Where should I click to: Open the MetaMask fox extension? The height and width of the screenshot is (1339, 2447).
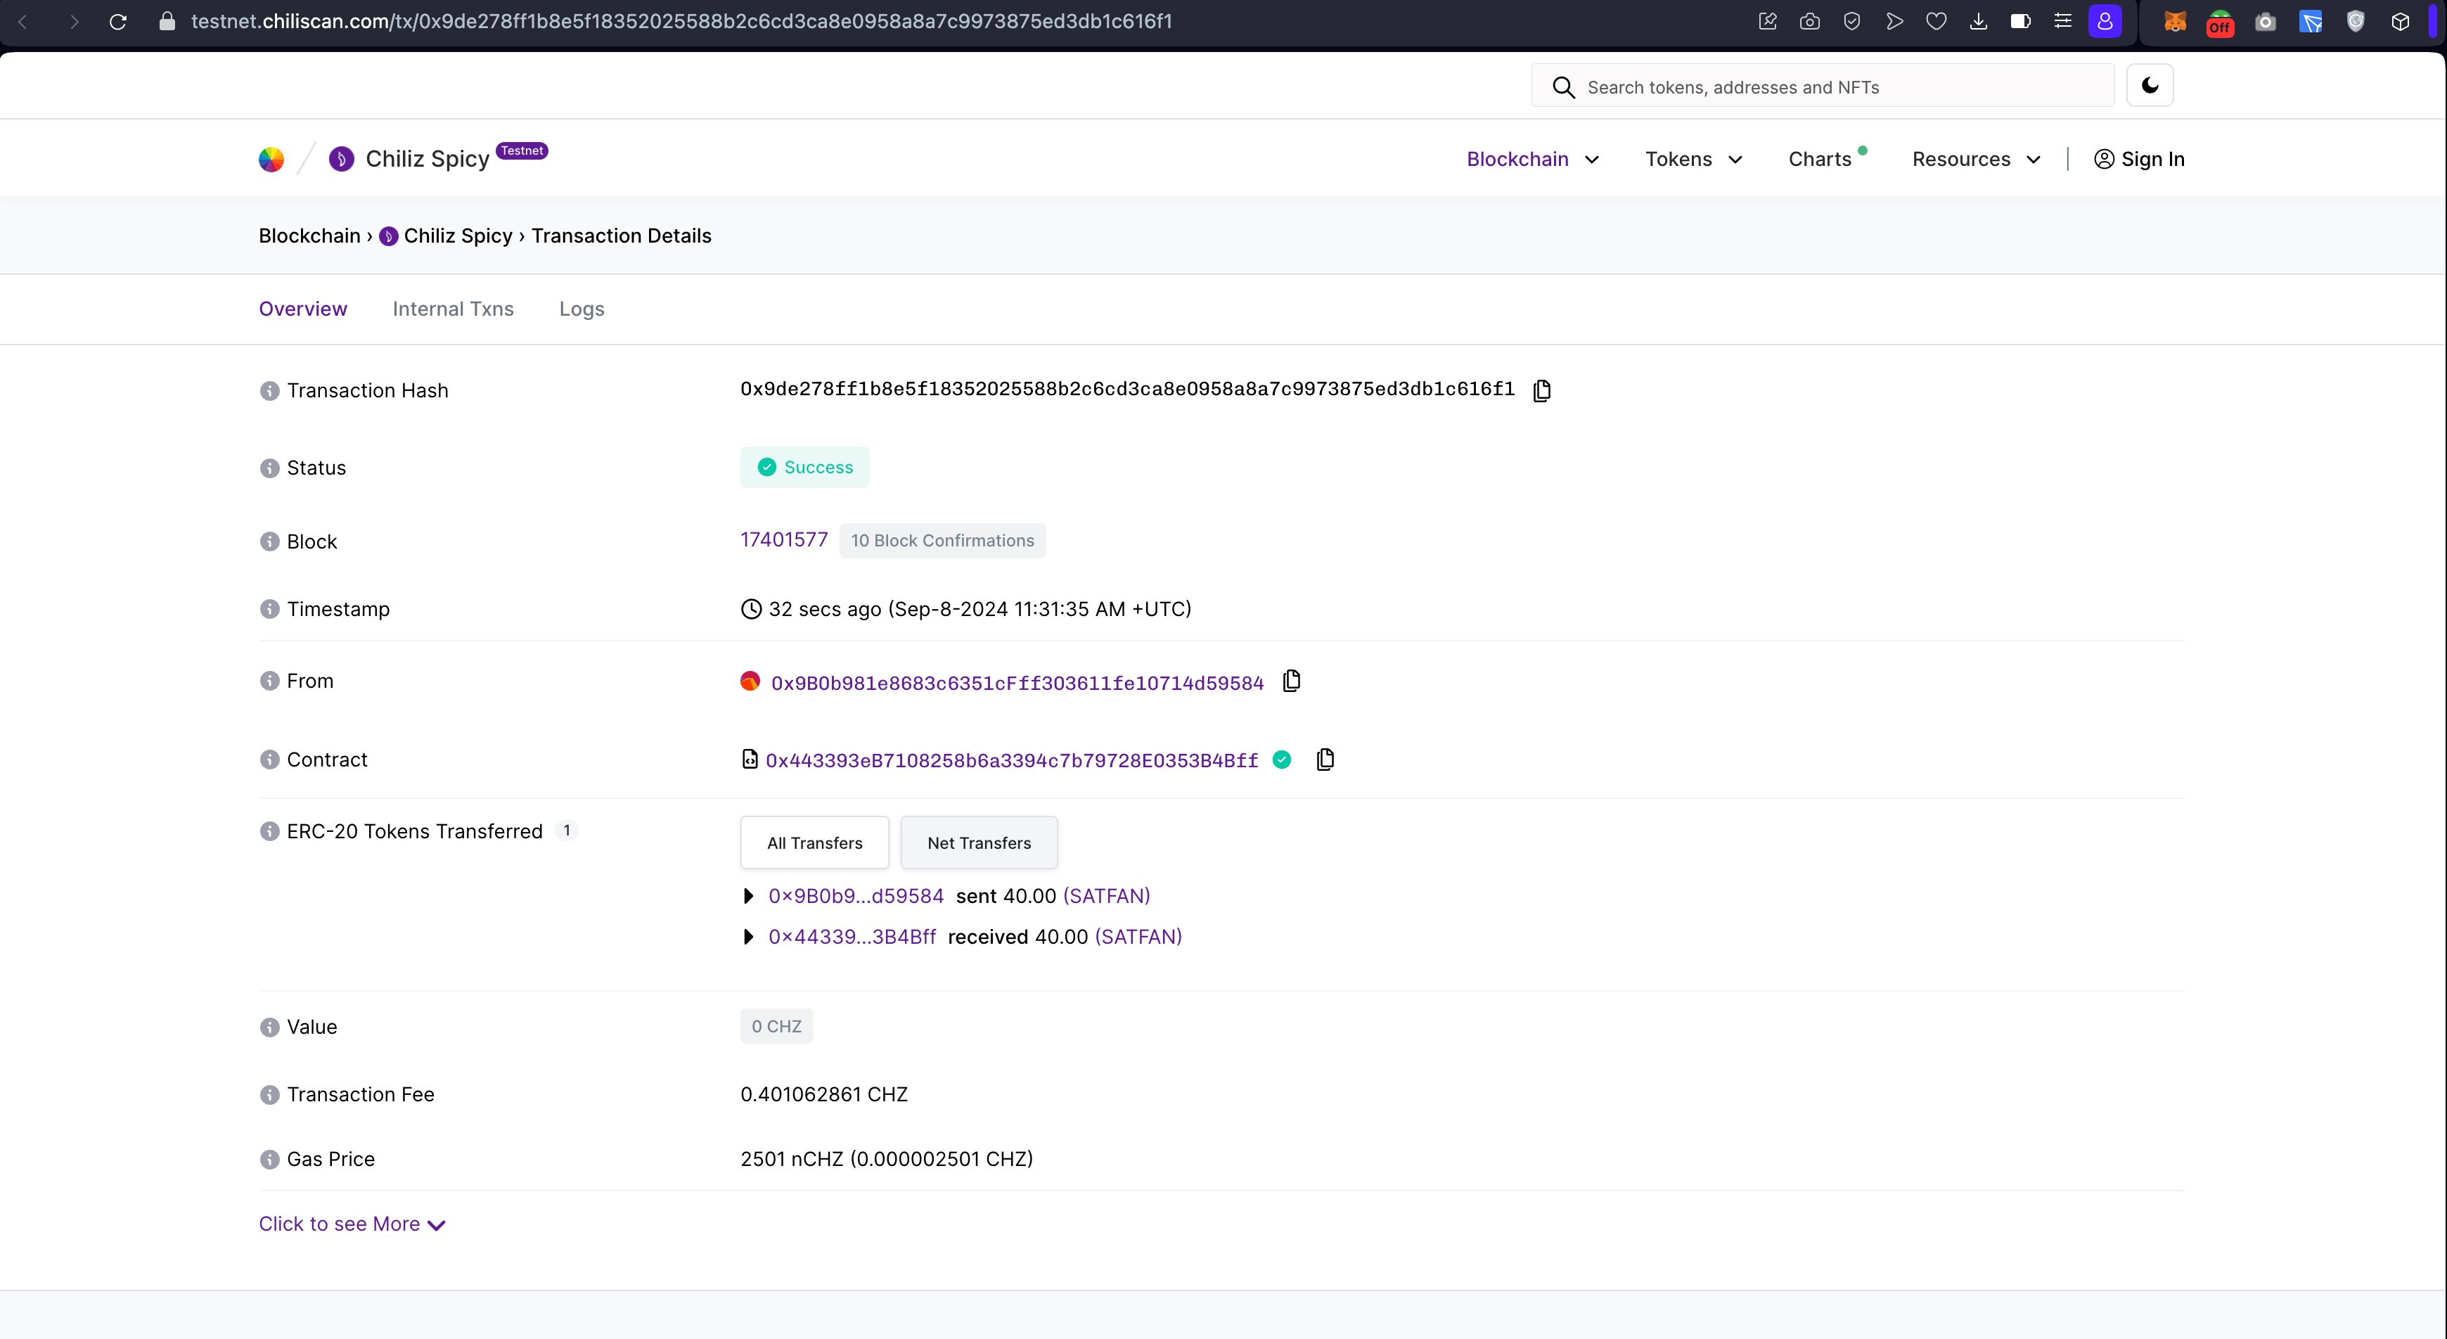tap(2174, 21)
